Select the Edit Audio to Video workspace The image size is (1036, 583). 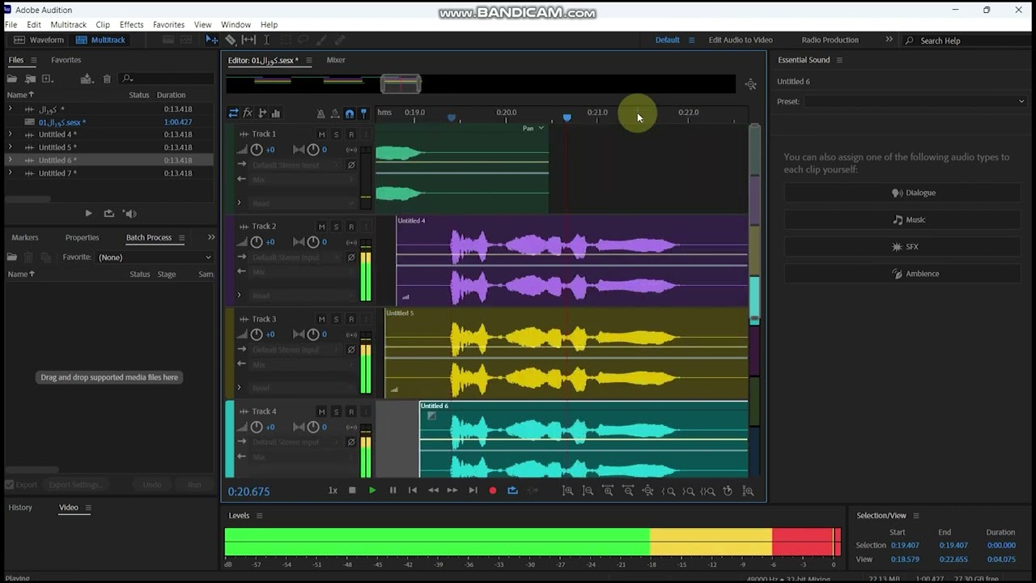[x=741, y=40]
